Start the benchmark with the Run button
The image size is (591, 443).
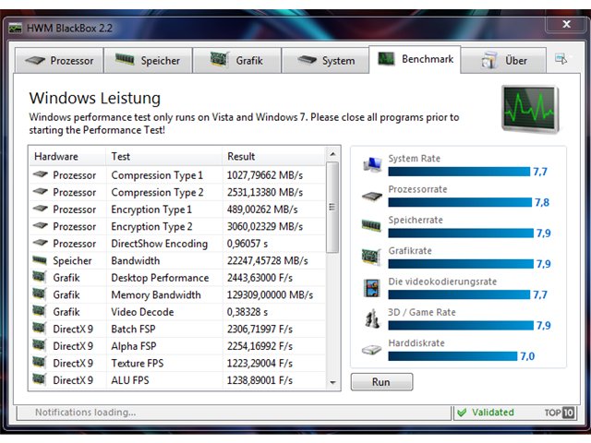(x=381, y=382)
